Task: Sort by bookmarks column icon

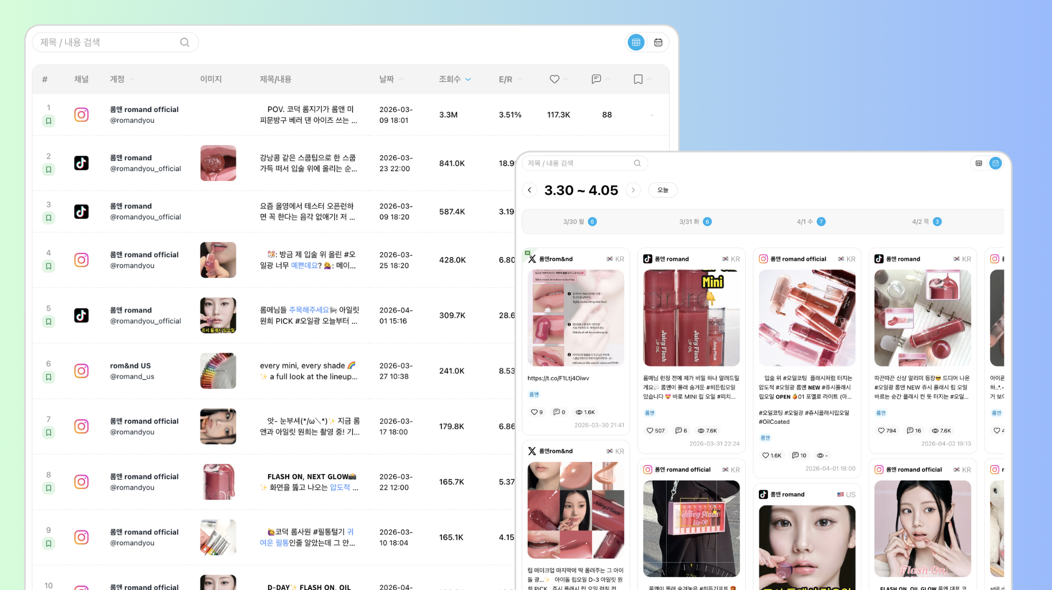Action: 638,79
